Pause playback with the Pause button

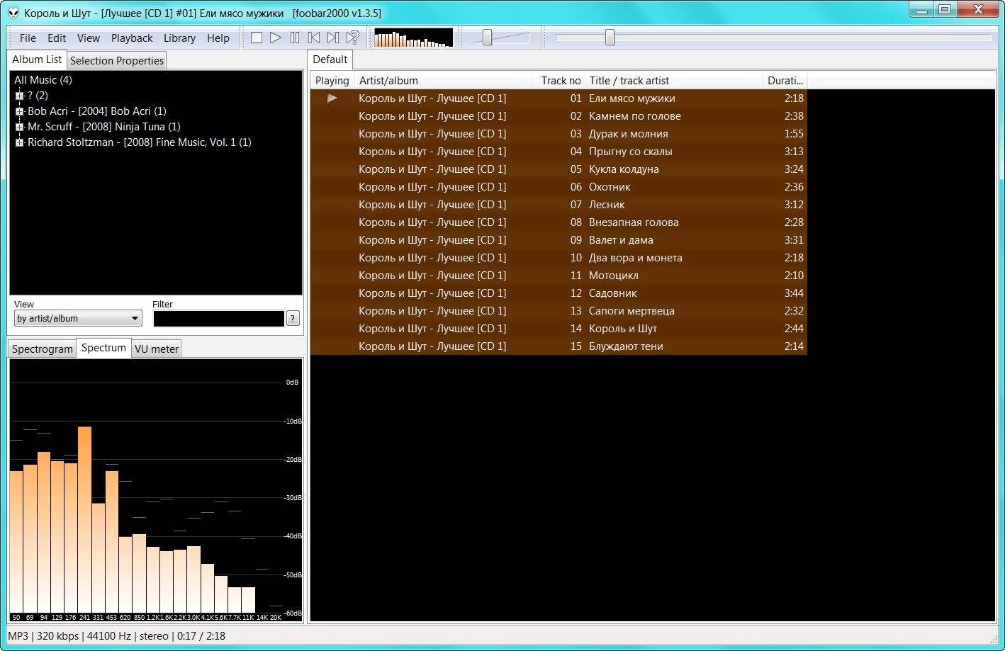pos(295,38)
